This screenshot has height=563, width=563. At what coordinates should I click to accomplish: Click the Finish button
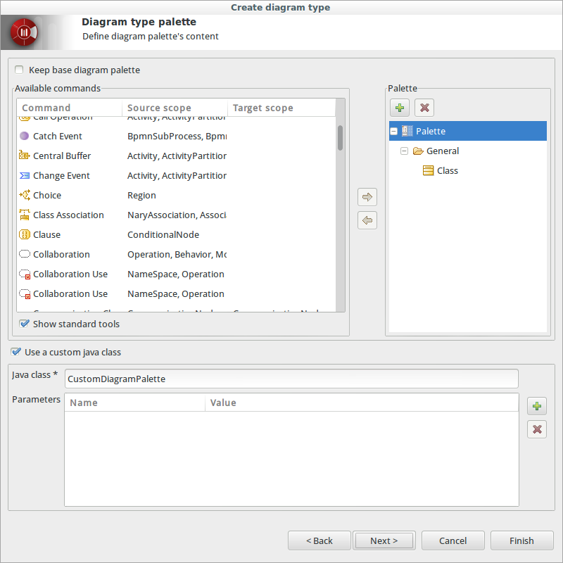tap(521, 540)
